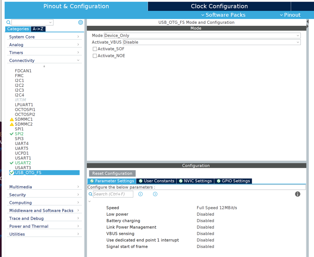Screen dimensions: 314x257
Task: Open the Activate_VBUS dropdown
Action: point(298,42)
